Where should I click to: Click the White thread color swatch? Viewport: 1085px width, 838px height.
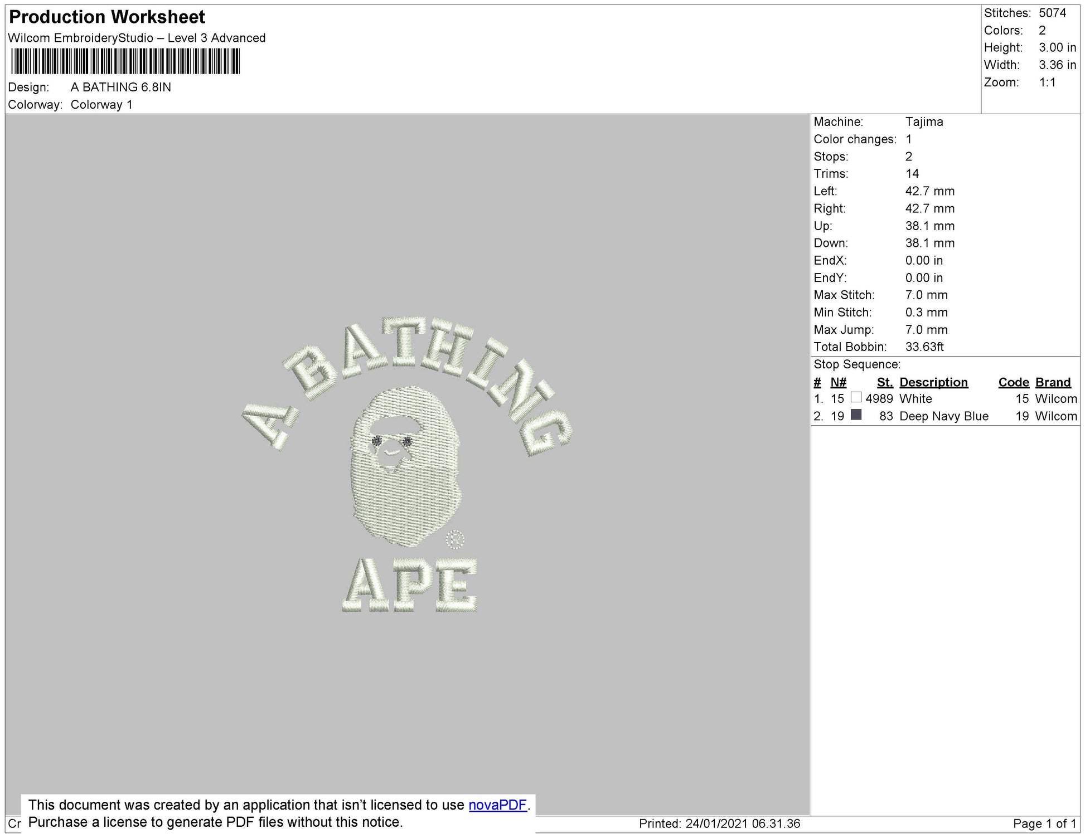click(x=856, y=397)
